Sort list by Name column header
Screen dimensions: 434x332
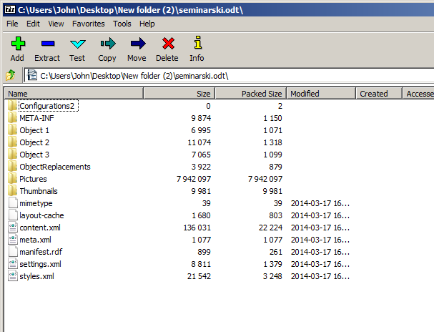pyautogui.click(x=71, y=94)
